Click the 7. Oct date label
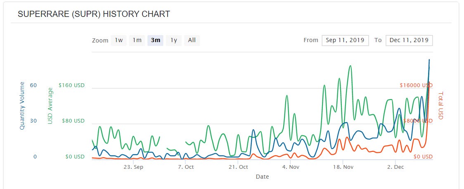The height and width of the screenshot is (189, 464). click(185, 167)
